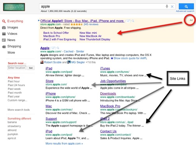
Task: Search for apricot instead
Action: (x=12, y=138)
